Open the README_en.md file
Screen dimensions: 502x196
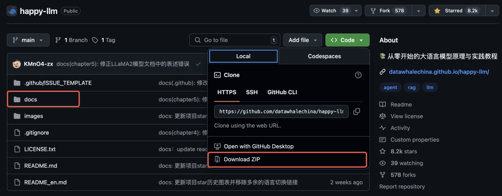[46, 183]
